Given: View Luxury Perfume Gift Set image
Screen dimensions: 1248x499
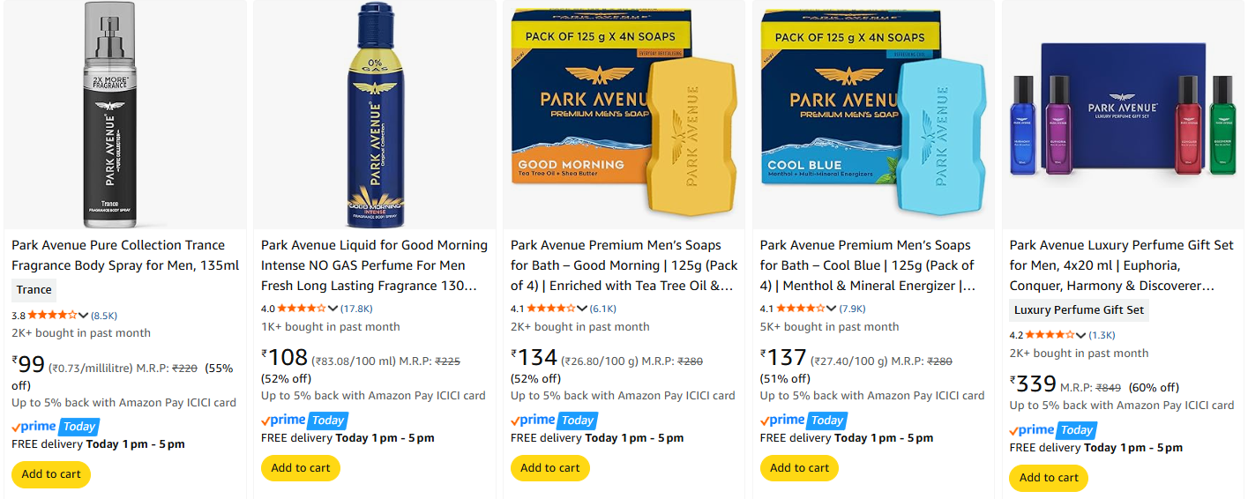Looking at the screenshot, I should tap(1123, 115).
